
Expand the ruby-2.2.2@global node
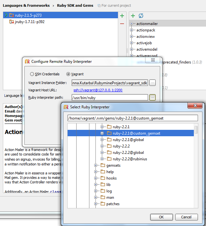[102, 153]
